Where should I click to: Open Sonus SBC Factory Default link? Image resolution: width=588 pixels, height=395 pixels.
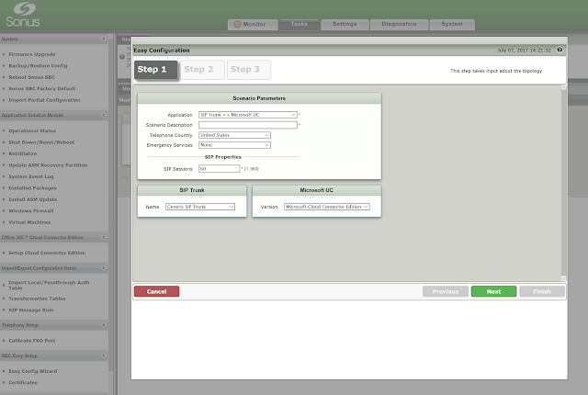42,89
